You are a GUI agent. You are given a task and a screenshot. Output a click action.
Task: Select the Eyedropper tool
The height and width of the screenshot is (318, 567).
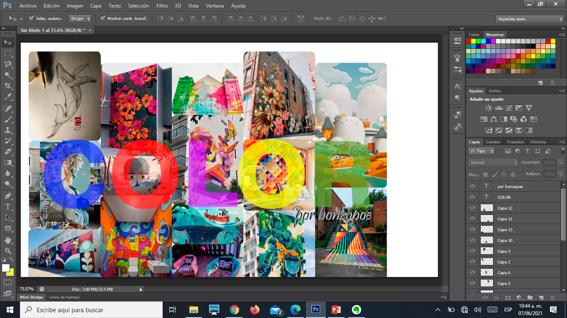pyautogui.click(x=8, y=97)
